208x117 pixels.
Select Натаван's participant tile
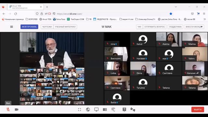pos(143,54)
